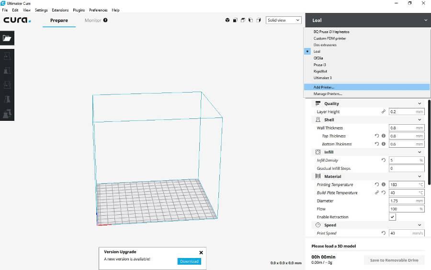Switch camera to left side view icon

(250, 20)
